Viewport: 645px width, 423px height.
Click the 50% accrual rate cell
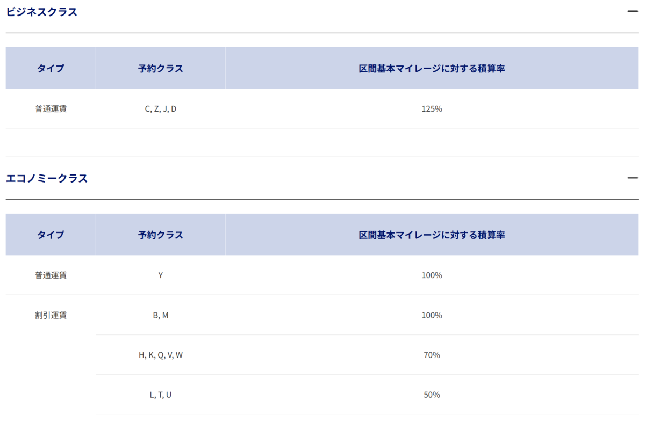(x=432, y=395)
